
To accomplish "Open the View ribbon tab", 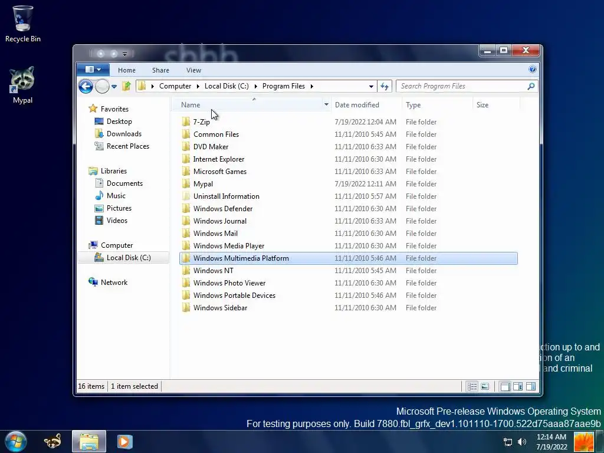I will 193,70.
